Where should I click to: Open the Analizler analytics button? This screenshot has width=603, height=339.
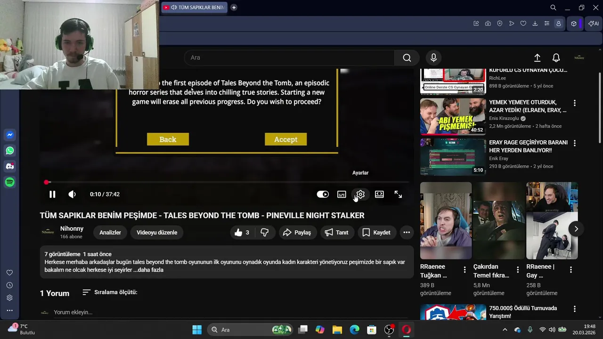pos(110,233)
